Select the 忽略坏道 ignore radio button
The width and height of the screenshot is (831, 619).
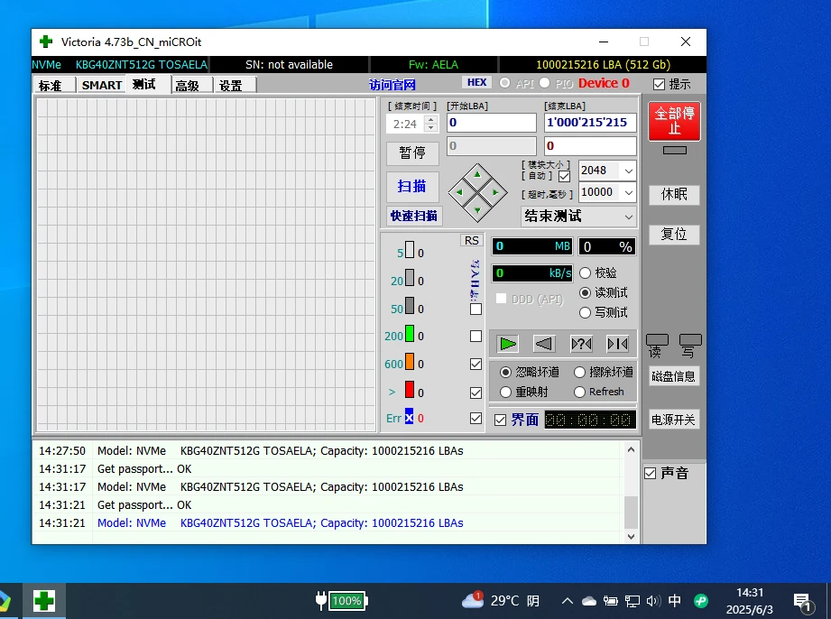click(505, 372)
